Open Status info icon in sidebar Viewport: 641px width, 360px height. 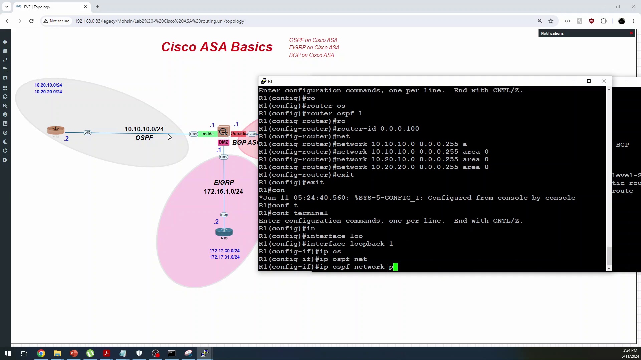[5, 115]
